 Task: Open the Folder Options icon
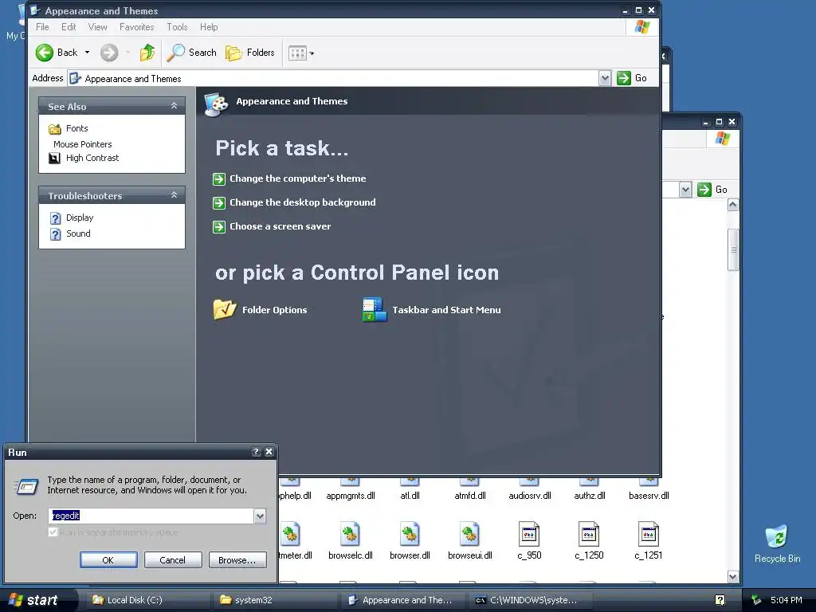(225, 310)
